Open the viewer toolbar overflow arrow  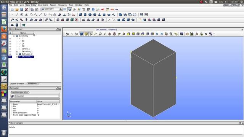click(214, 34)
